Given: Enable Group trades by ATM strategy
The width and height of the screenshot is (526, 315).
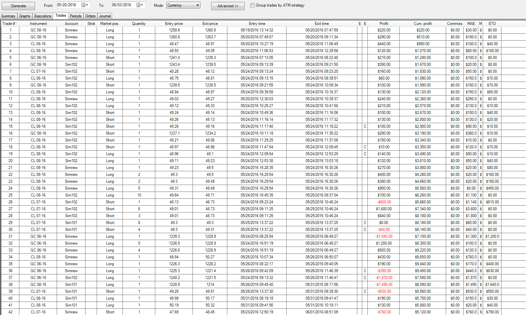Looking at the screenshot, I should click(252, 5).
